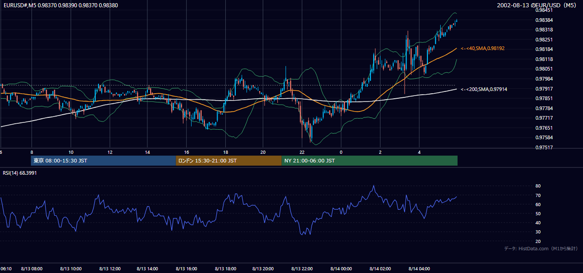Select the NY 21:00-06:00 JST session bar
The height and width of the screenshot is (273, 583).
click(370, 161)
